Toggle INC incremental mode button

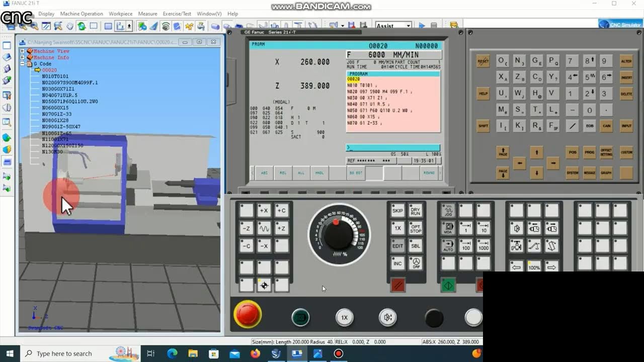coord(397,263)
